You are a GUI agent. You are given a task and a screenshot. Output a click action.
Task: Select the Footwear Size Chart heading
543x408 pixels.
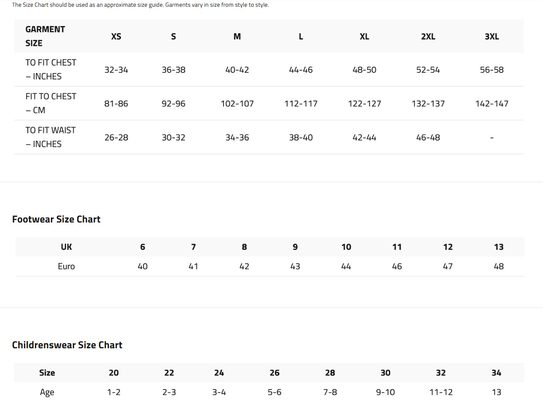(x=56, y=219)
